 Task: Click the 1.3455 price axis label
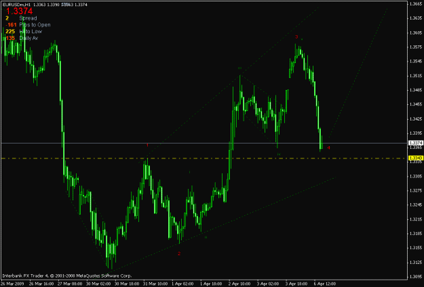click(415, 104)
